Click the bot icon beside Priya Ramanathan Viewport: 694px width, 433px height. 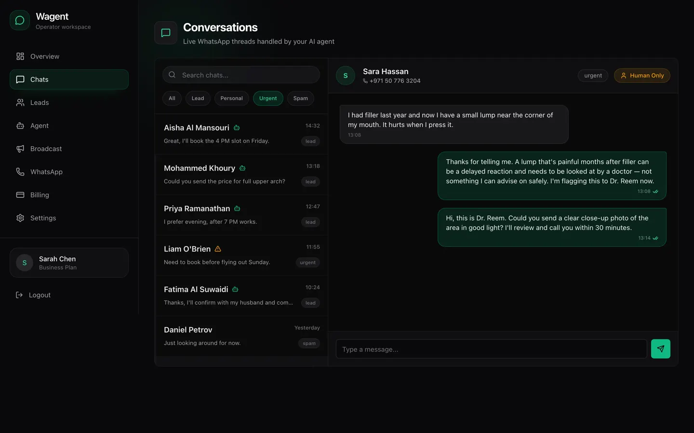click(x=237, y=208)
